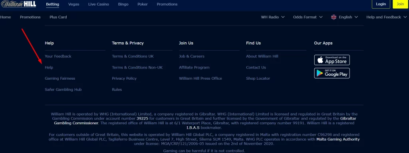Viewport: 409px width, 153px height.
Task: Click the Help column heading
Action: tap(49, 43)
